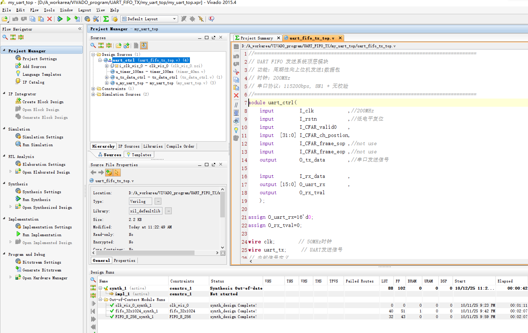Click forward arrow in Source File Properties
528x333 pixels.
tap(101, 172)
